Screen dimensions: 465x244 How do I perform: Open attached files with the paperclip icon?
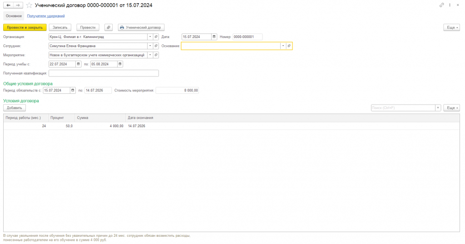coord(109,28)
